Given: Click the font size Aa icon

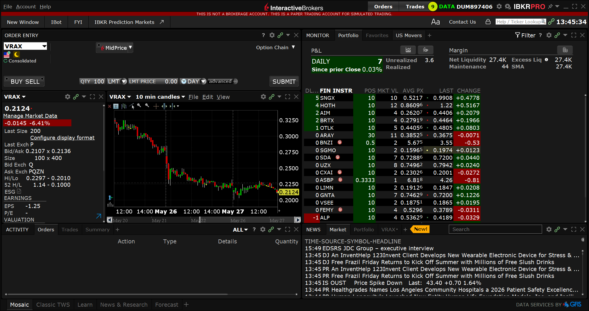Looking at the screenshot, I should [x=435, y=22].
